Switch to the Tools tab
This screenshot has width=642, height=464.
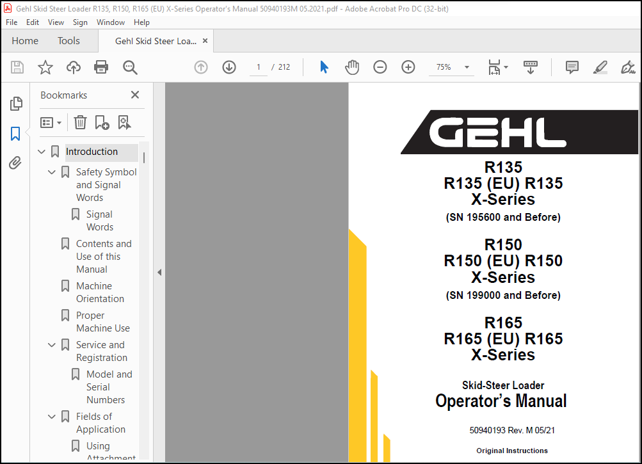coord(68,40)
